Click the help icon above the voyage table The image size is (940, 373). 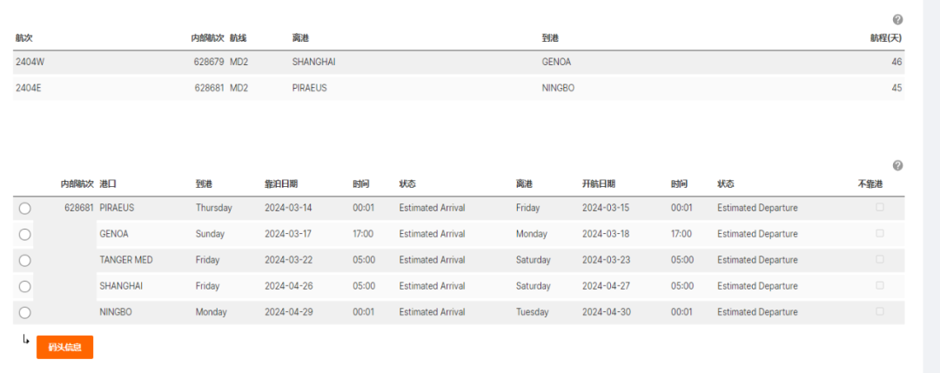[897, 20]
